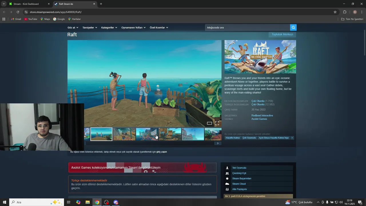Open the apps grid on bookmarks bar
Screen dimensions: 366x206
[x=4, y=19]
